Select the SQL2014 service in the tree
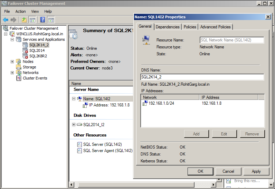Screen dimensions: 275x189 (37, 50)
